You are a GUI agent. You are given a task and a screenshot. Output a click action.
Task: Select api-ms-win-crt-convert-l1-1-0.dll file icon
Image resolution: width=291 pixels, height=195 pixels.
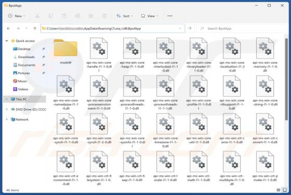coord(265,124)
